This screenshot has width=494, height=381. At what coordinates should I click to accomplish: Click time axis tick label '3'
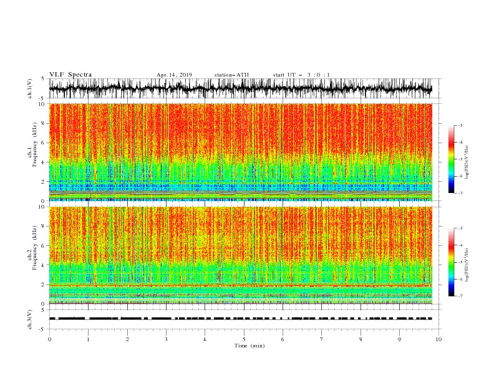pos(166,339)
